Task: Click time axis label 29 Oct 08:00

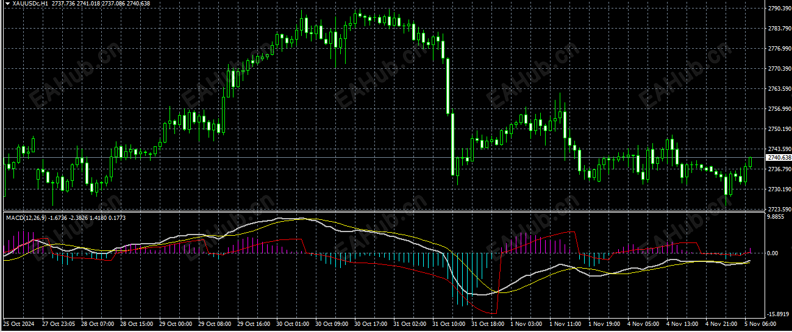Action: coord(214,323)
